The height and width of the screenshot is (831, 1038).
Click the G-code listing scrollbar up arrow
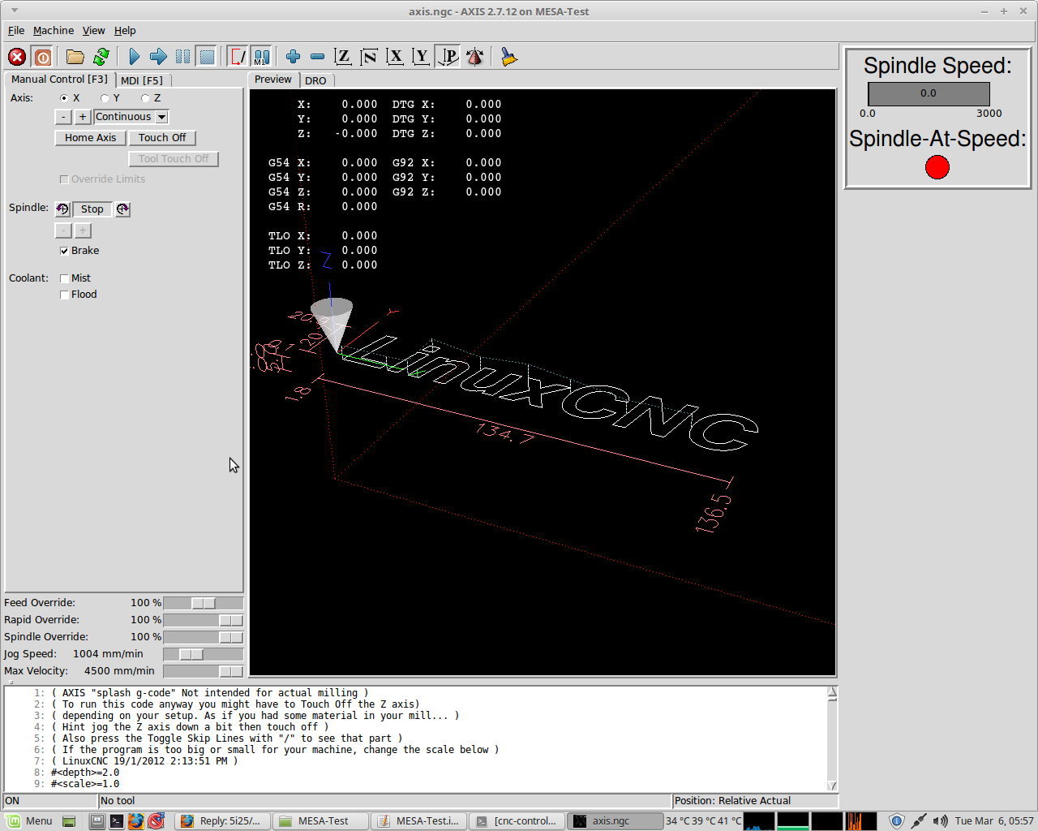pos(832,692)
